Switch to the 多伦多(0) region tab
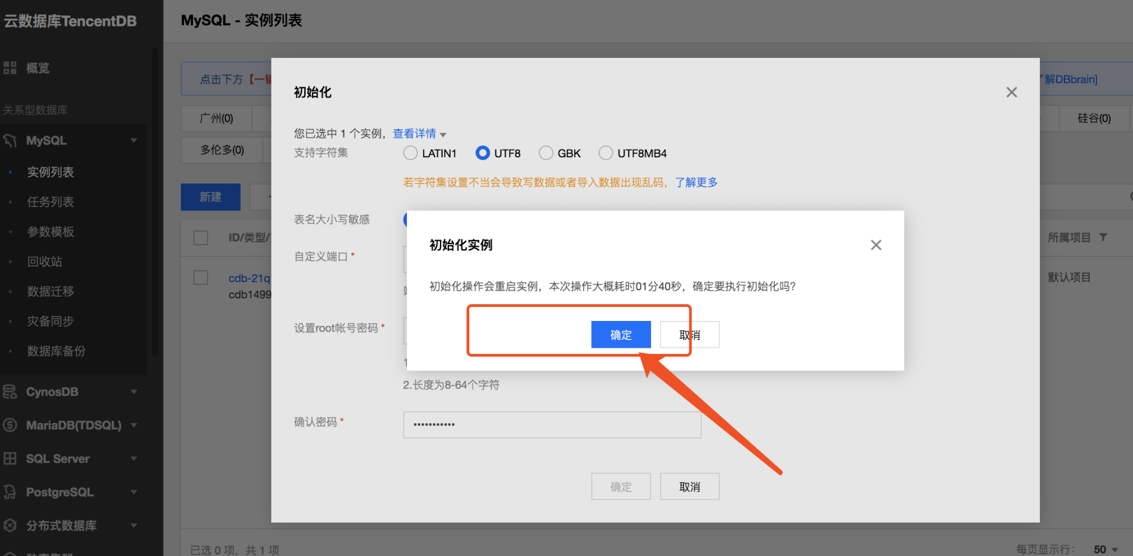 (222, 150)
